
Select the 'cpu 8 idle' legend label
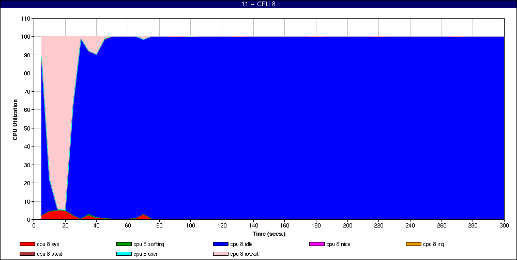pyautogui.click(x=241, y=244)
